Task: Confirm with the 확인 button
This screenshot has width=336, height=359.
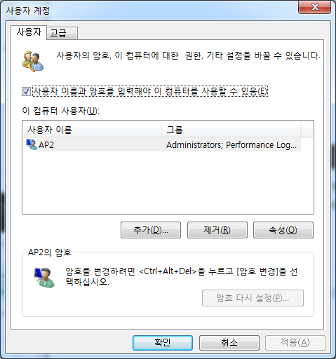Action: pos(163,343)
